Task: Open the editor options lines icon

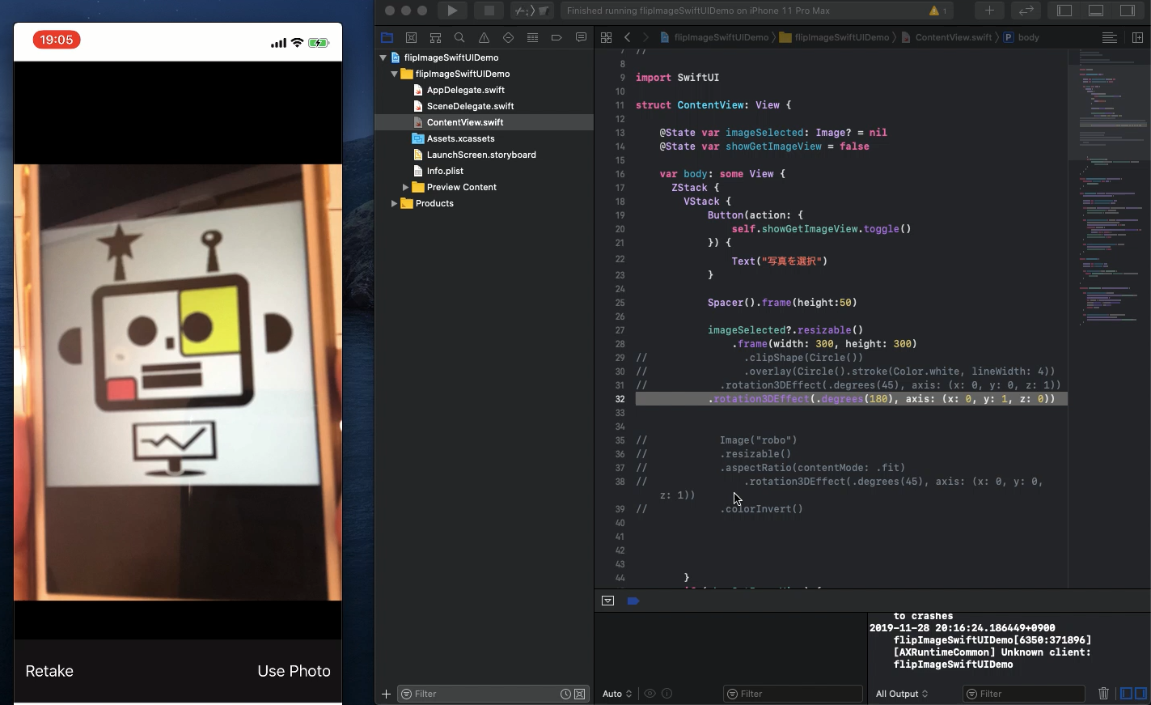Action: point(1110,37)
